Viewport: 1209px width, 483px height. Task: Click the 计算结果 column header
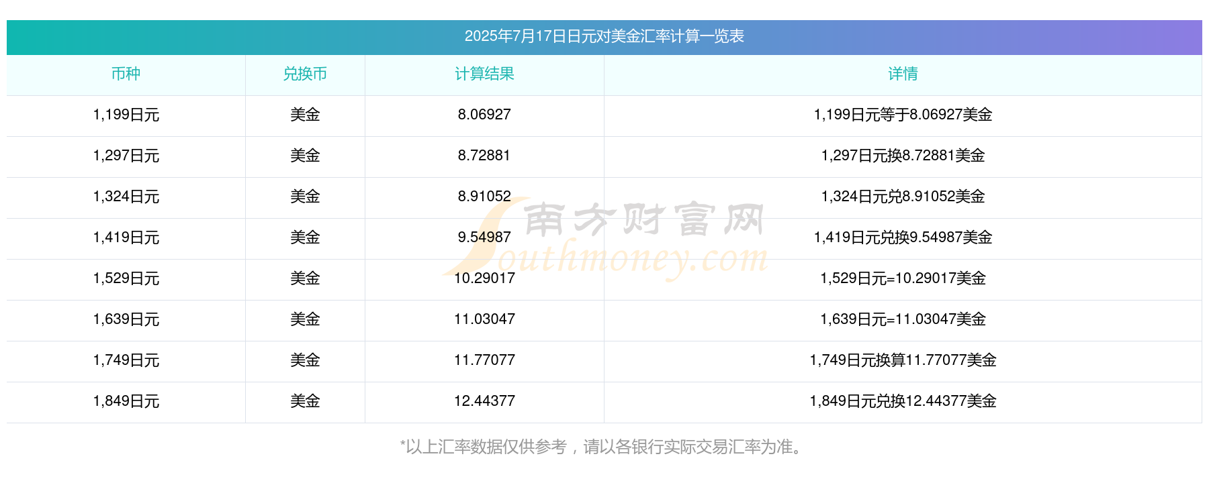[x=484, y=74]
